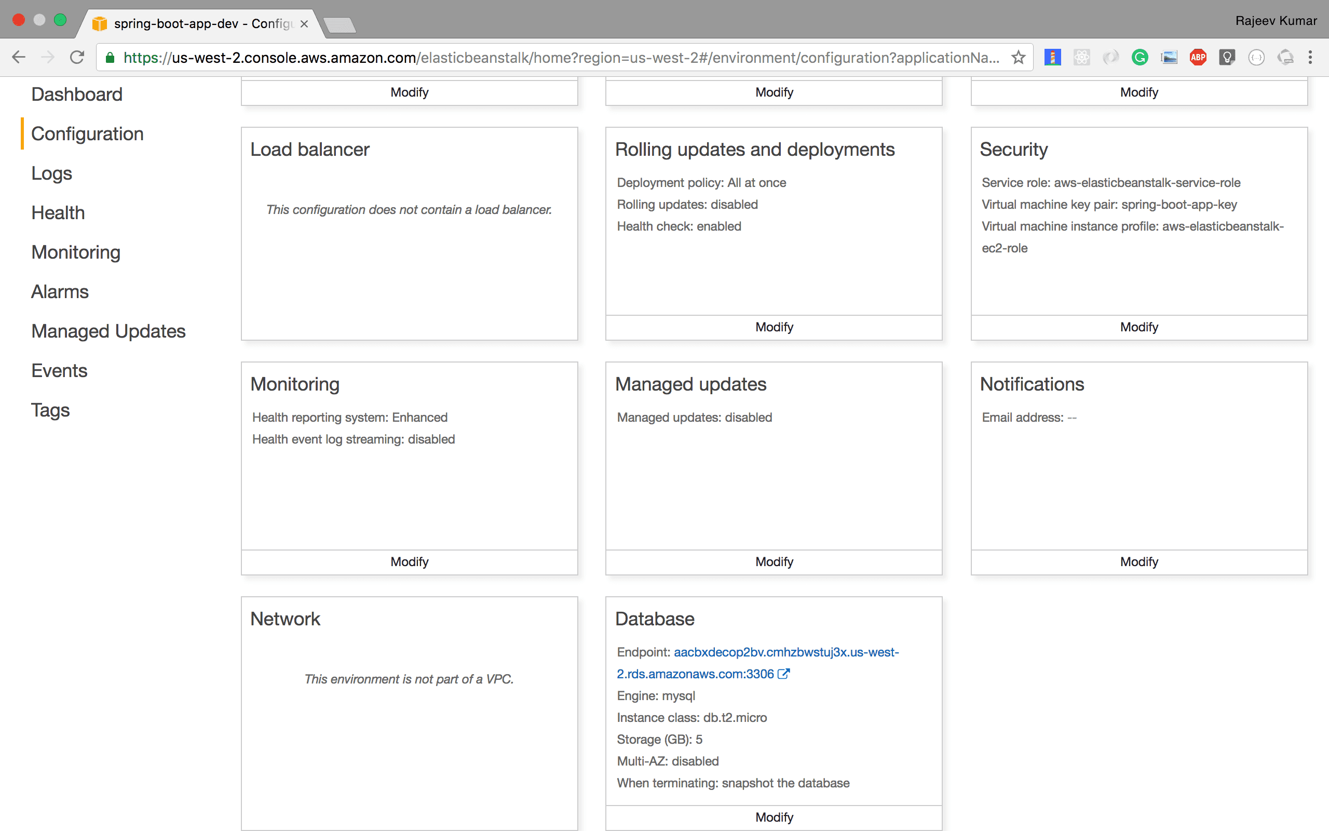
Task: Open the Grammarly extension
Action: click(x=1140, y=57)
